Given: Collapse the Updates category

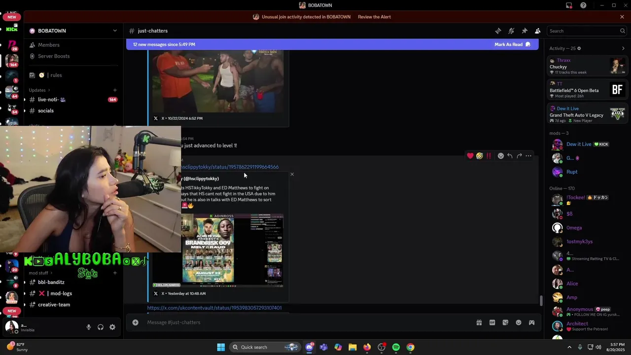Looking at the screenshot, I should 40,90.
